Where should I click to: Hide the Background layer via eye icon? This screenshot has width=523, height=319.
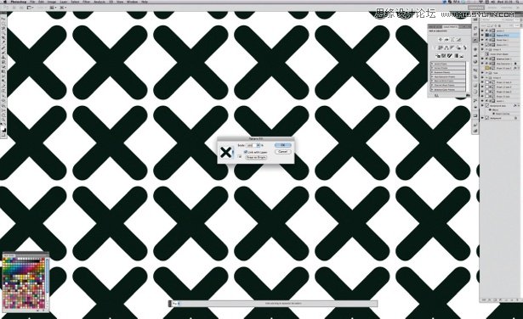[x=482, y=118]
